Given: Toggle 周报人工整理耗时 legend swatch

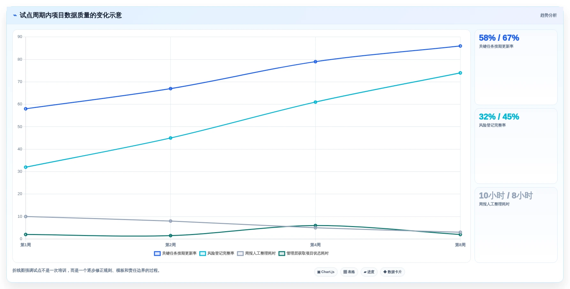Looking at the screenshot, I should (x=240, y=254).
